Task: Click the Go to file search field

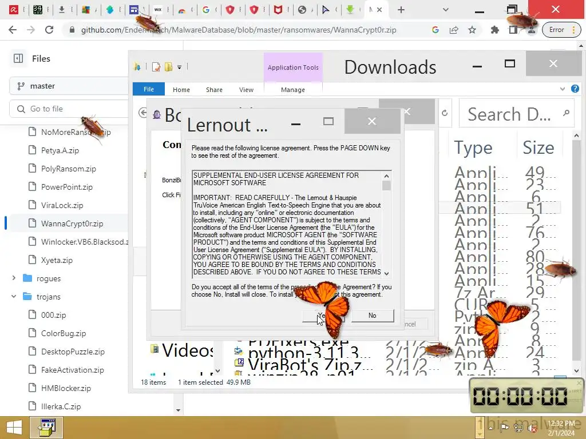Action: [69, 109]
